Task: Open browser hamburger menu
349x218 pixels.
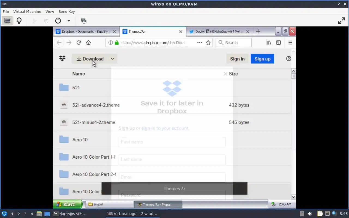Action: click(290, 43)
